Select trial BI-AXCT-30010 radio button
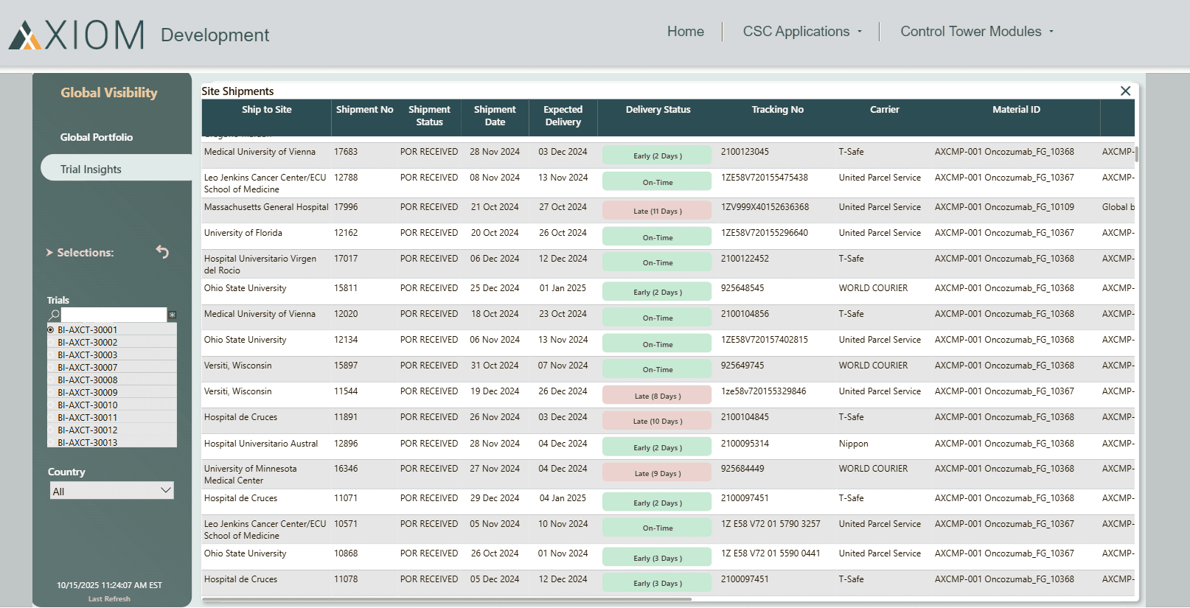The image size is (1190, 608). 51,405
